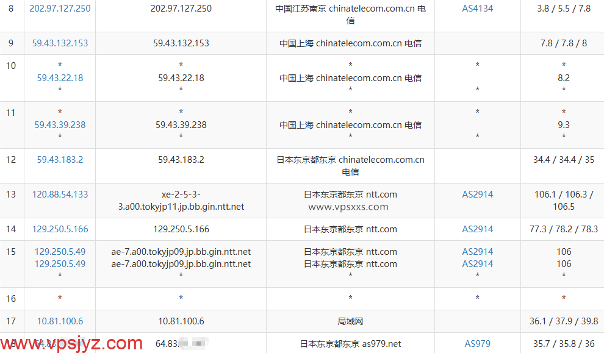The width and height of the screenshot is (604, 353).
Task: Click the latency value 36.1 / 37.9 / 39.8
Action: tap(564, 321)
